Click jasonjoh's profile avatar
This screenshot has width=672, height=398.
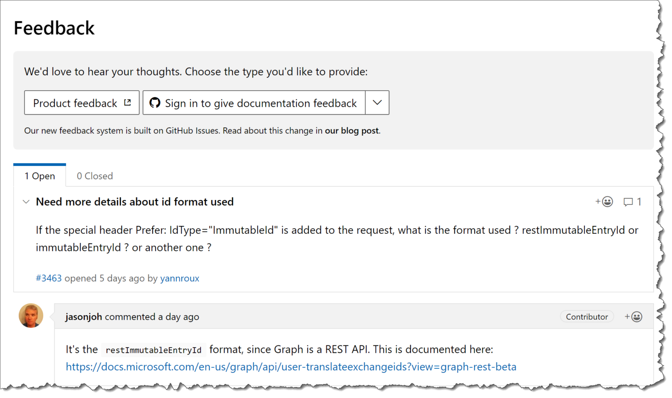[30, 315]
